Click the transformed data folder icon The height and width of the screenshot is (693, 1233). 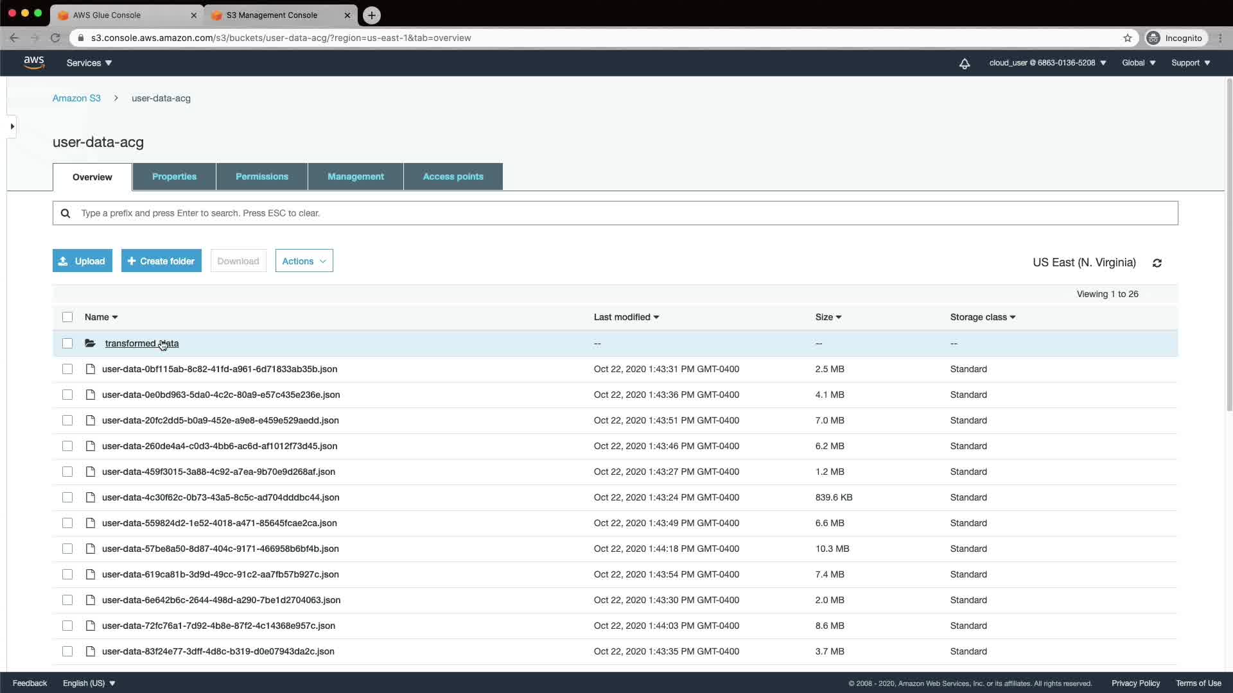[91, 343]
